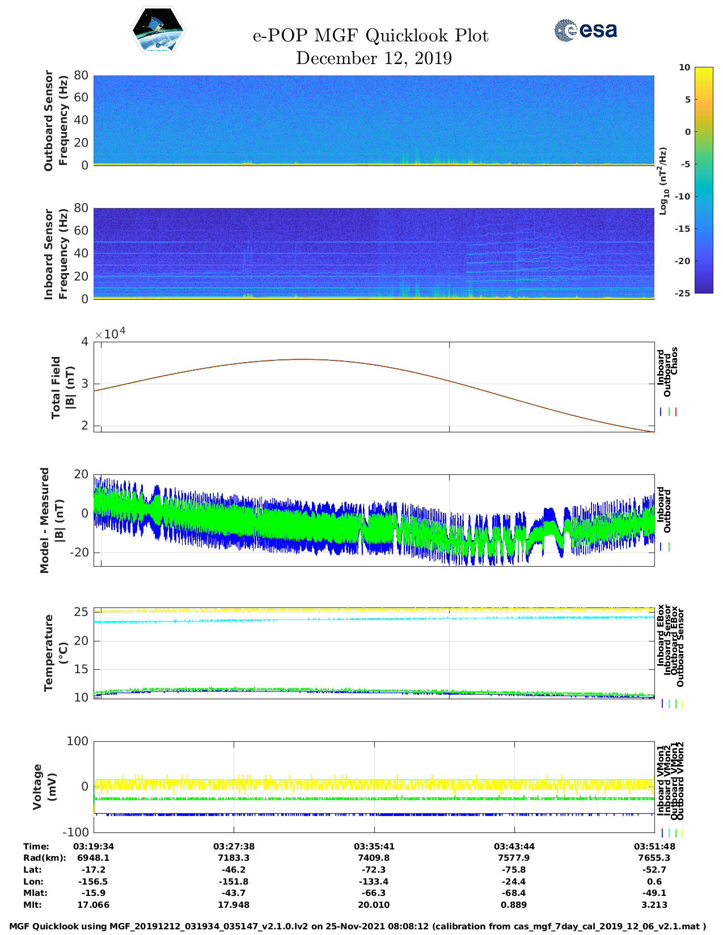Click the spectrogram colorbar scale
The height and width of the screenshot is (935, 723).
click(x=703, y=180)
